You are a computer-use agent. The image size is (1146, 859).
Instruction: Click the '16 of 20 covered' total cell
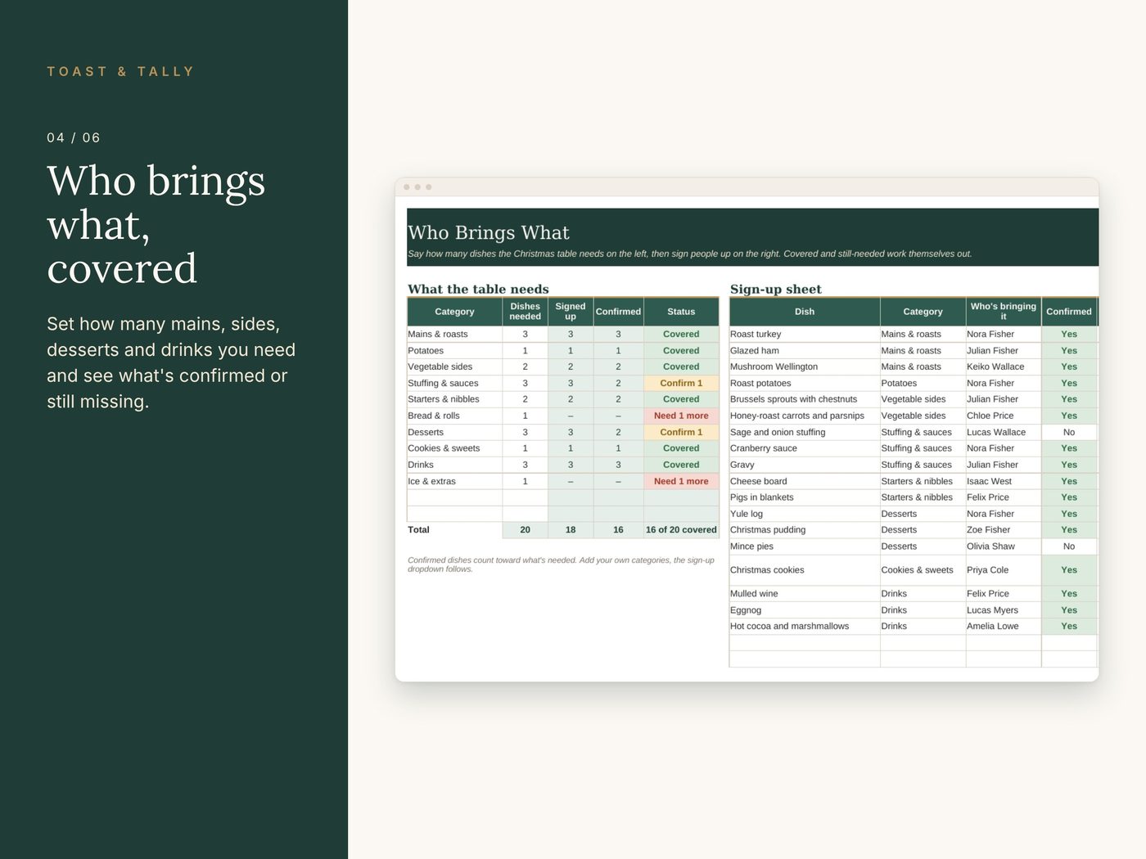pos(681,530)
